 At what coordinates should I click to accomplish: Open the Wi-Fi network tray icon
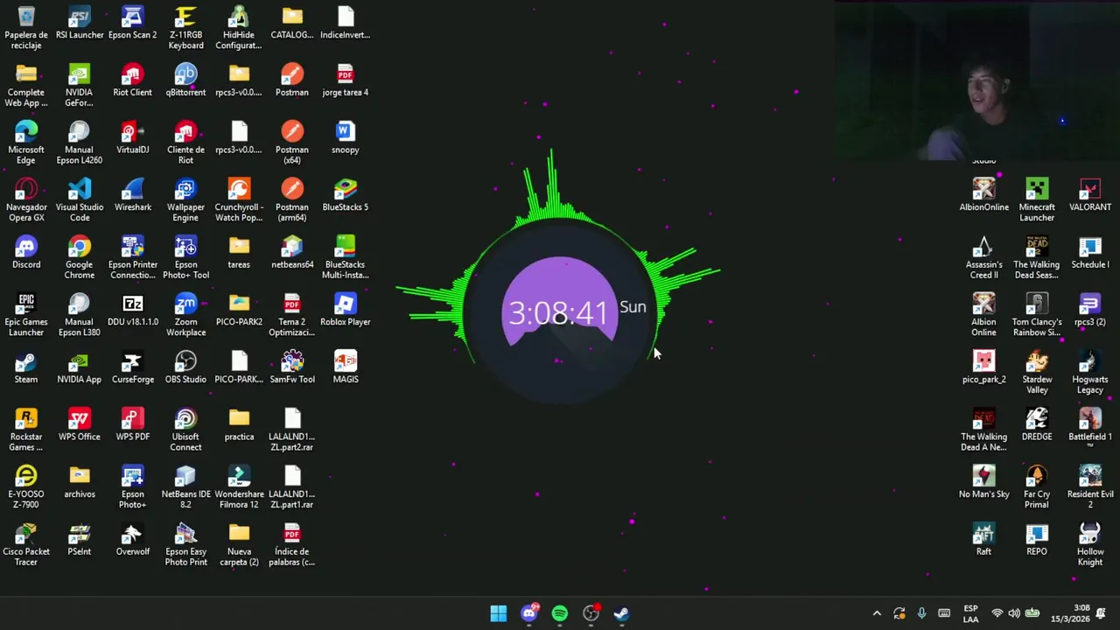click(997, 613)
